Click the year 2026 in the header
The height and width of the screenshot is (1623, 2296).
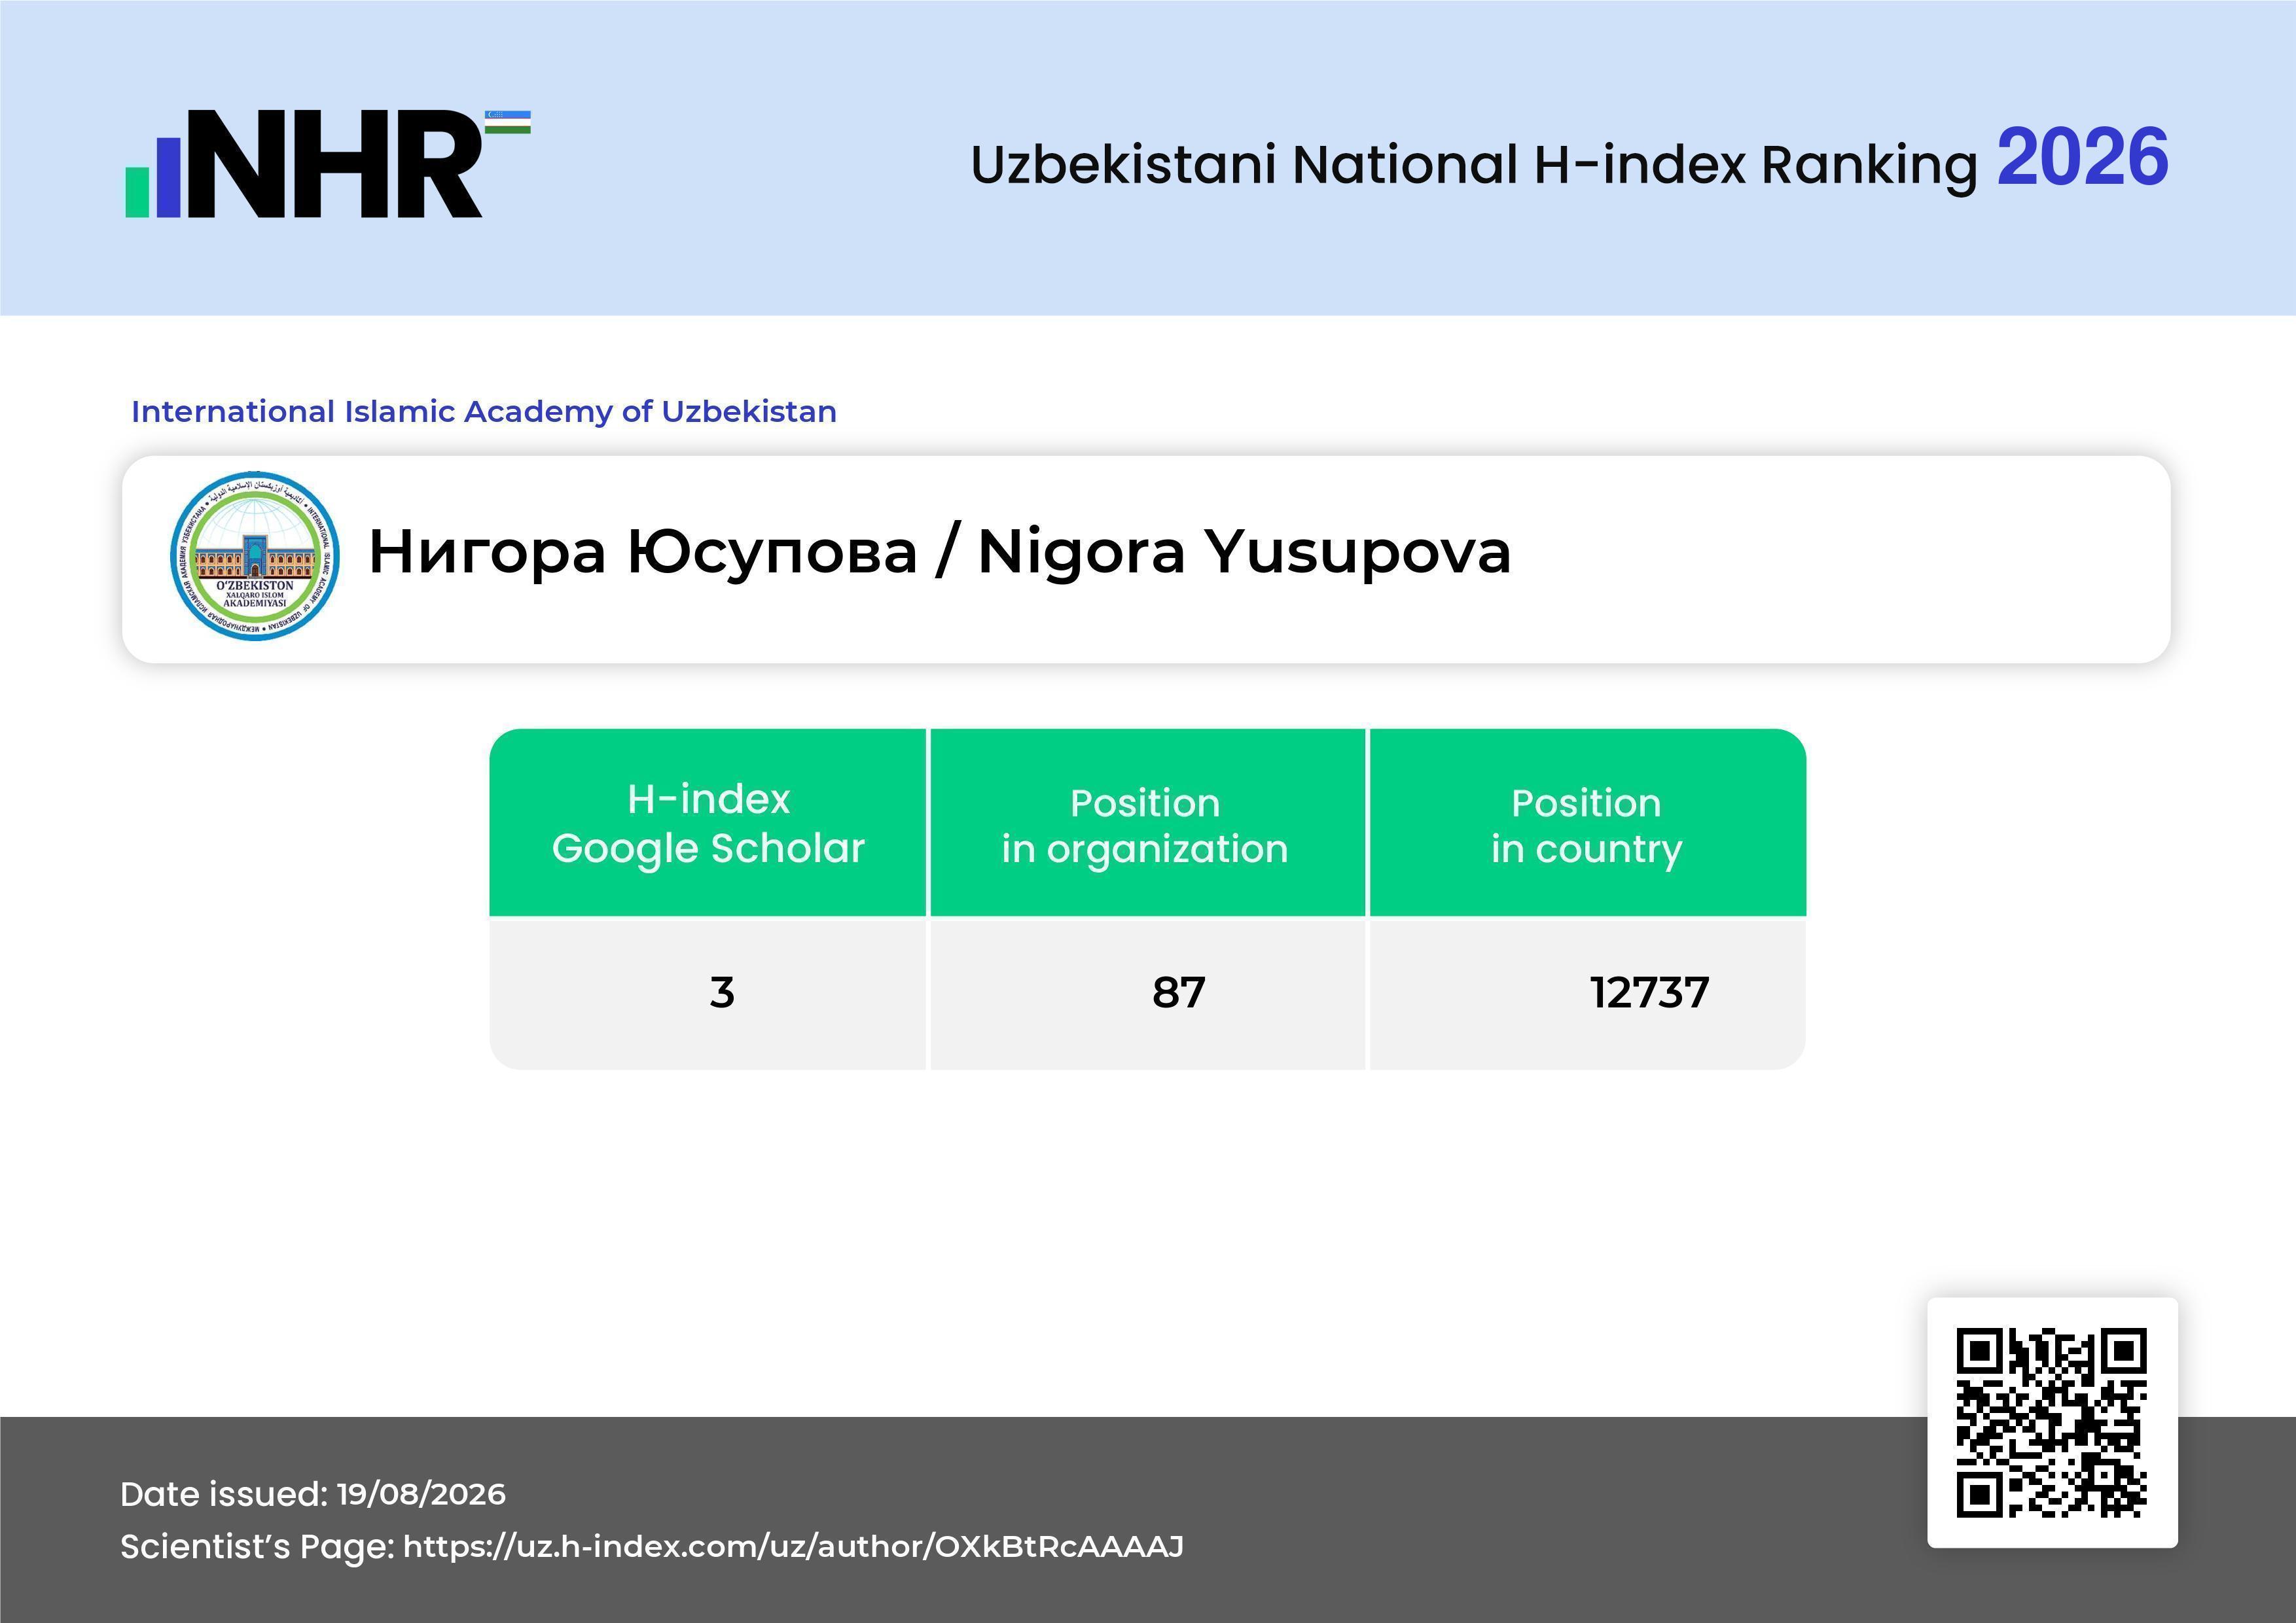tap(2083, 158)
